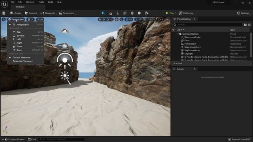Image resolution: width=253 pixels, height=142 pixels.
Task: Toggle the rotation snapping 10° control
Action: [139, 19]
